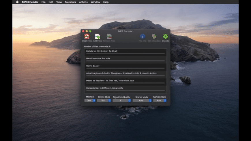Open the Stereo Mode dropdown
Screen dimensions: 251x141
point(142,100)
